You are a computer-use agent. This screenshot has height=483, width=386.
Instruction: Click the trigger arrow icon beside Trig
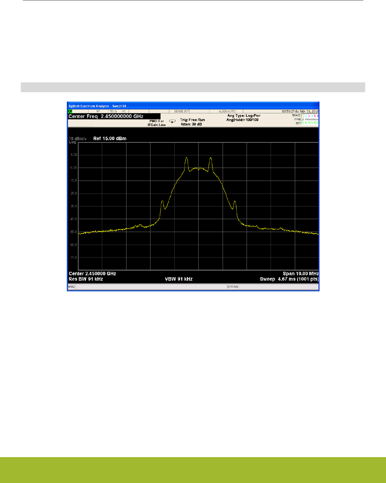pyautogui.click(x=172, y=121)
